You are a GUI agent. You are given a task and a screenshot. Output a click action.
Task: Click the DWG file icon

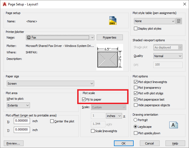tap(113, 20)
